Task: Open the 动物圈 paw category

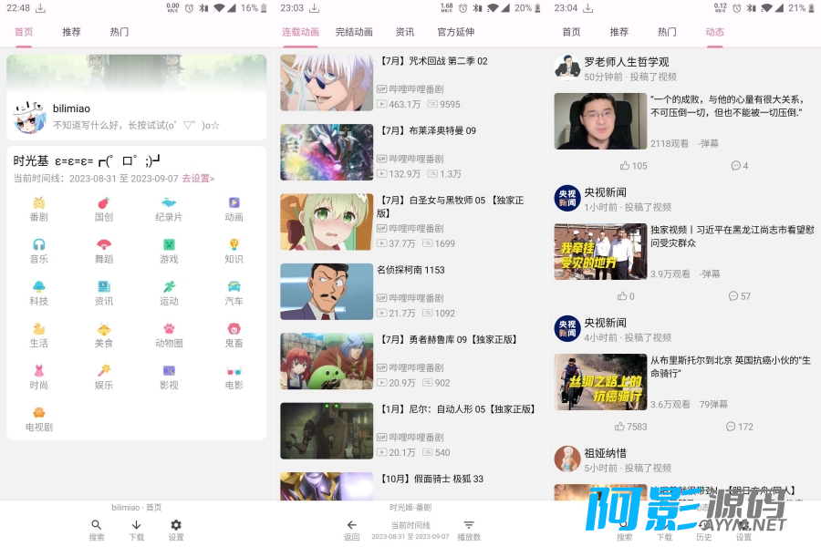Action: click(169, 335)
